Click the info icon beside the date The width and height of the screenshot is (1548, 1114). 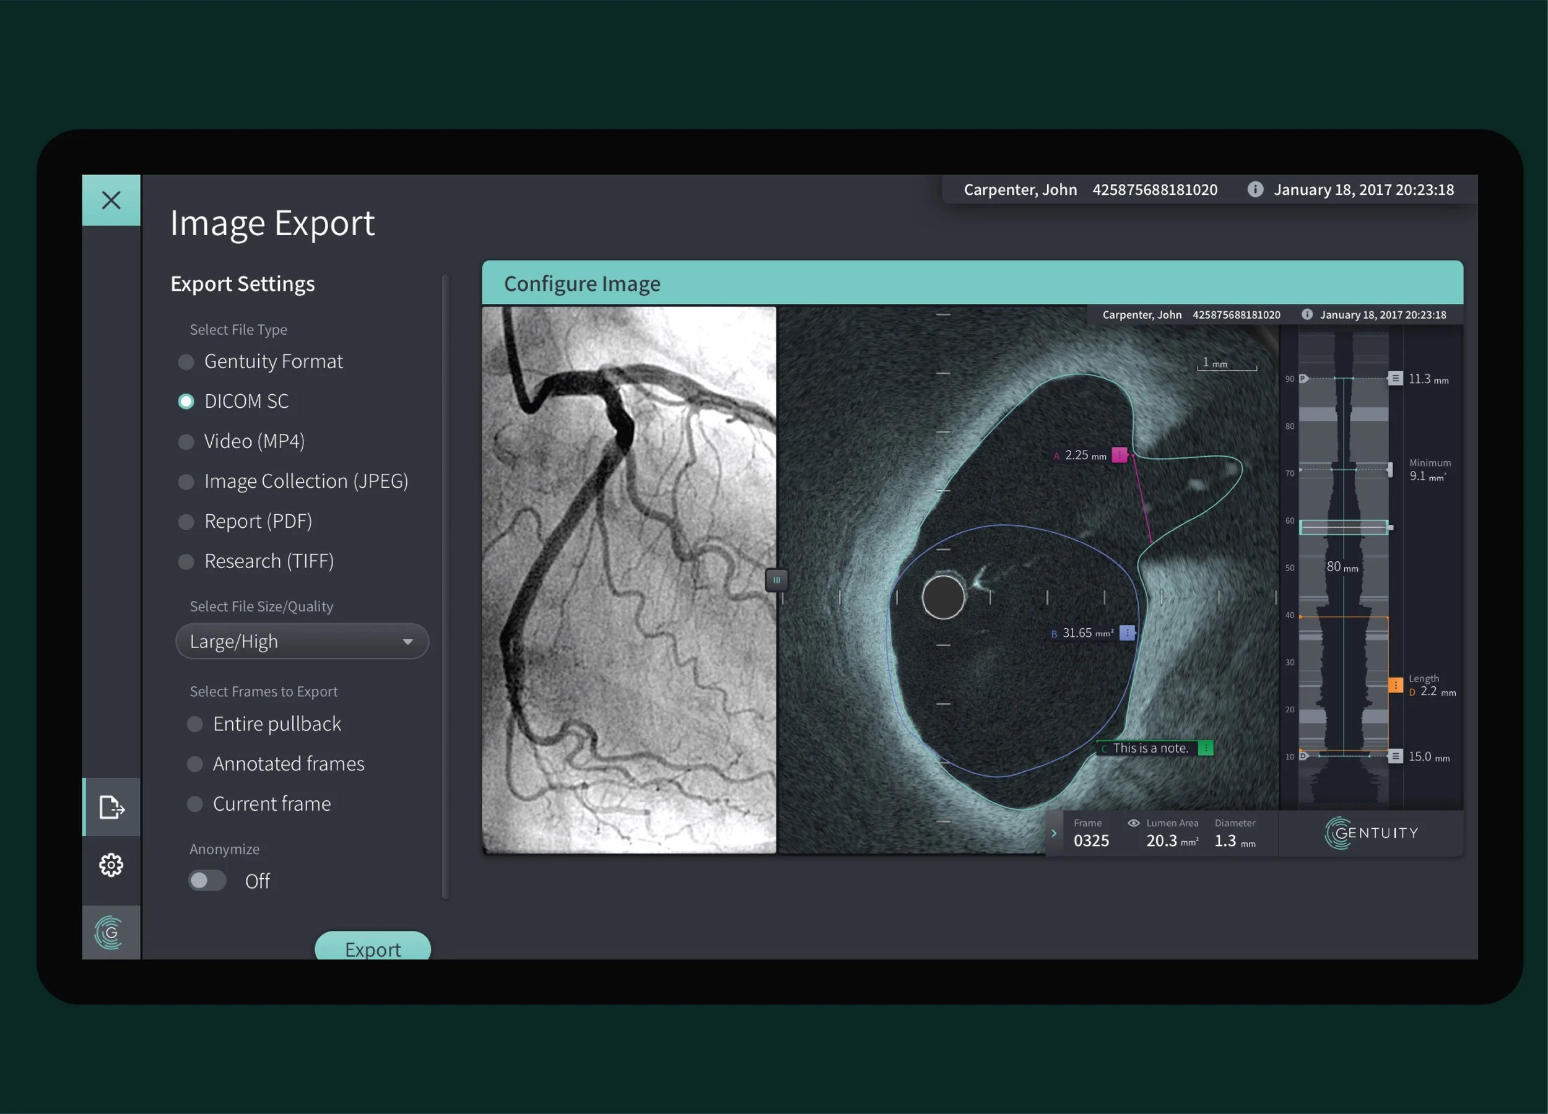(1254, 189)
